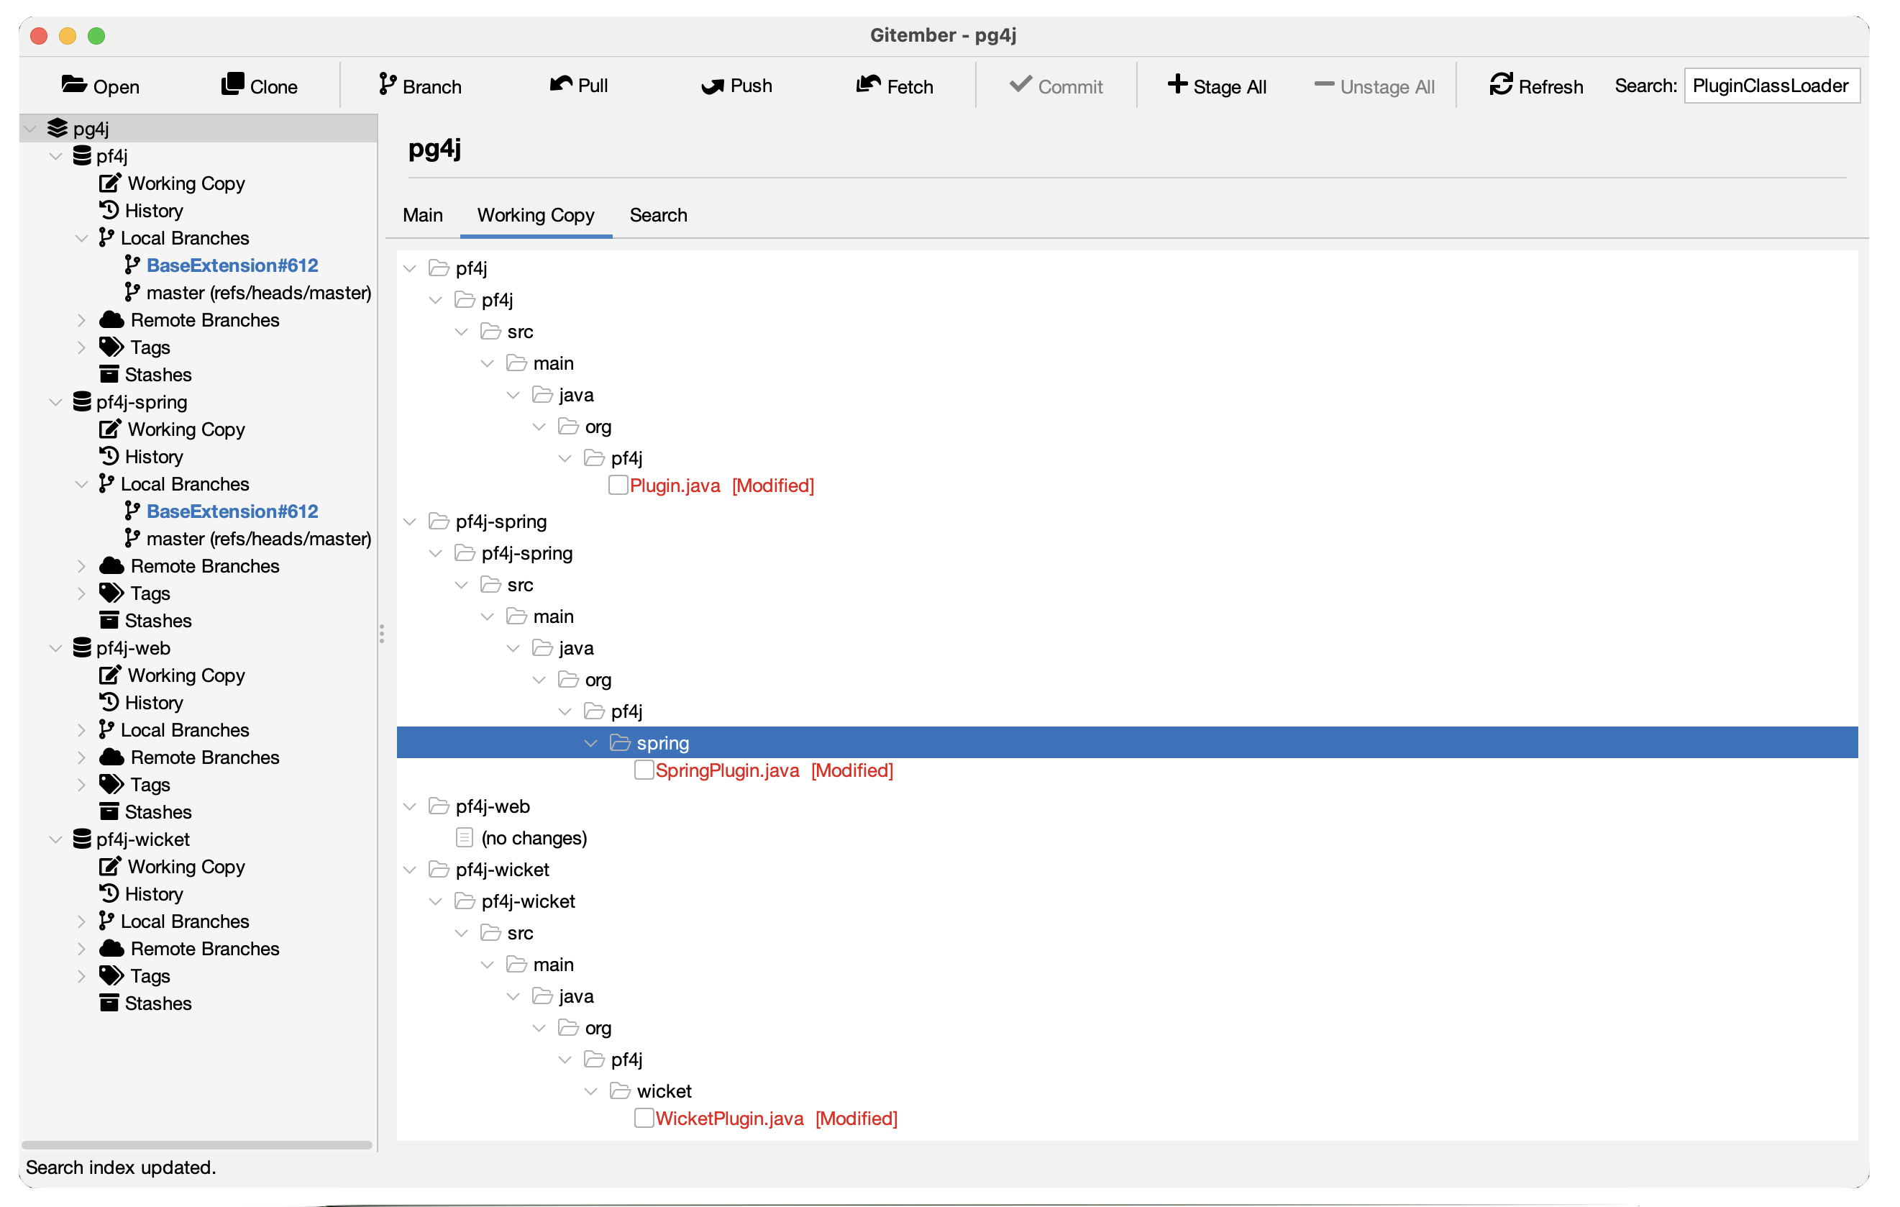Click the Push button label
This screenshot has height=1207, width=1900.
coord(750,86)
